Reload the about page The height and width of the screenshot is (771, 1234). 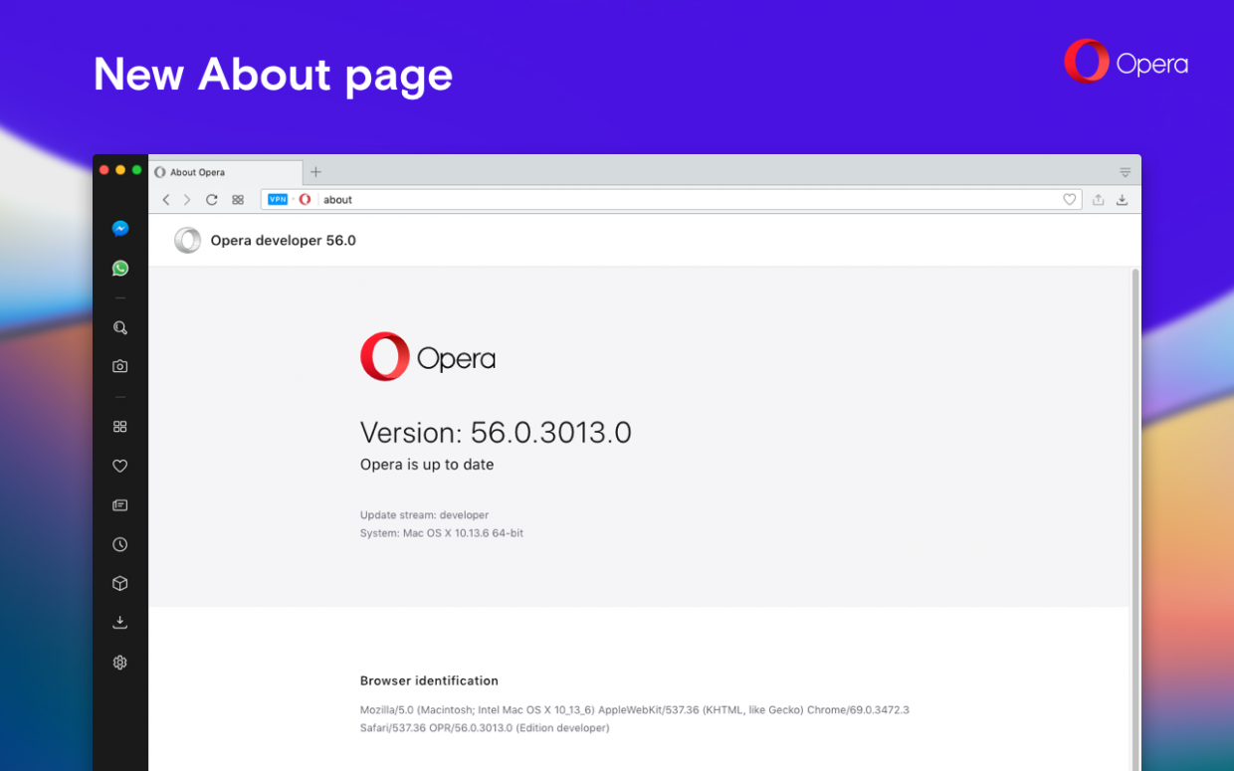click(212, 200)
